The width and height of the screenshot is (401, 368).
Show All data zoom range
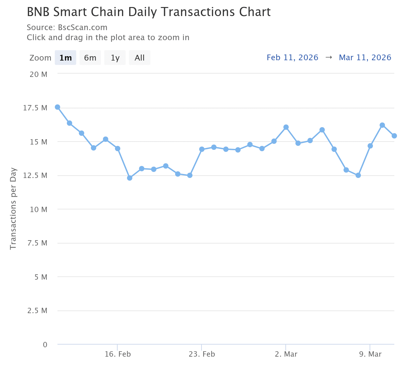coord(139,58)
